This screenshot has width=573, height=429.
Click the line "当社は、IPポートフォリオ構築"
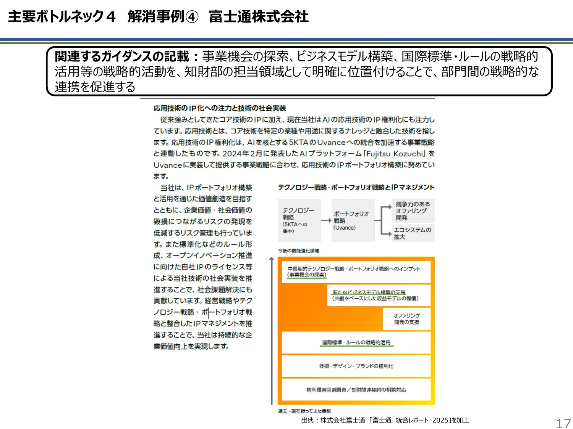pos(206,188)
